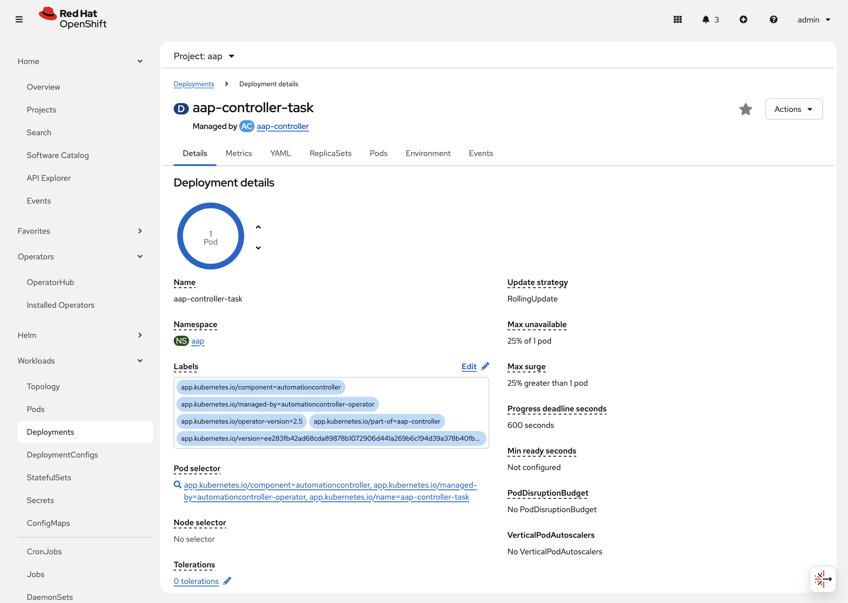The height and width of the screenshot is (603, 848).
Task: Click the pencil icon beside tolerations
Action: point(227,581)
